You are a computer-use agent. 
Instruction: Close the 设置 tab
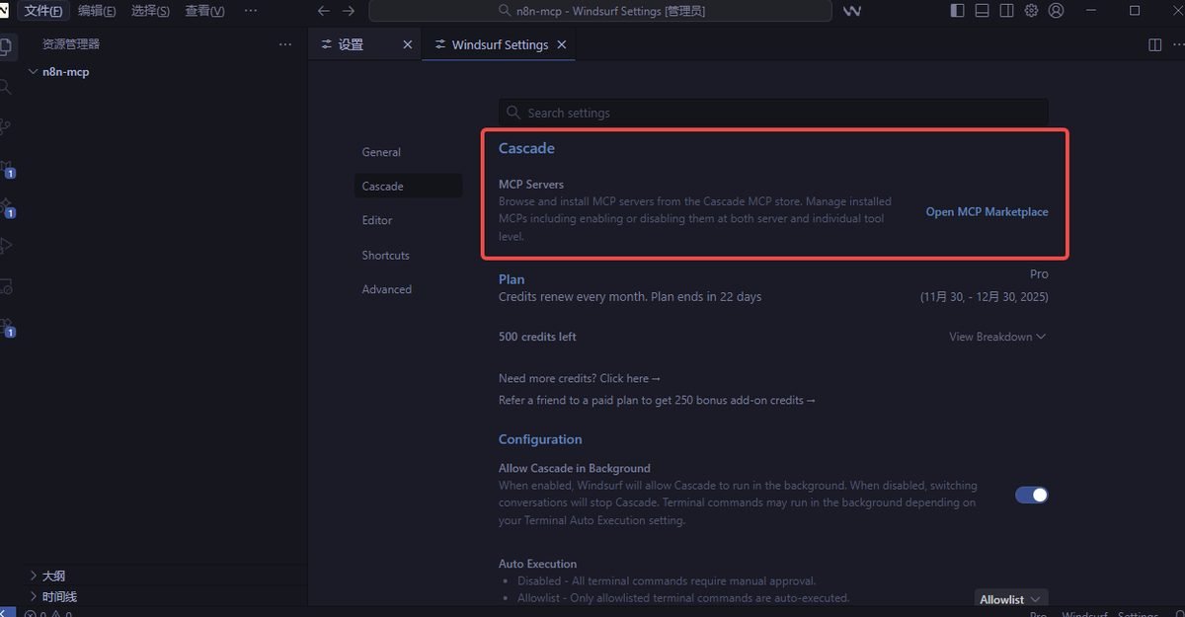tap(407, 44)
